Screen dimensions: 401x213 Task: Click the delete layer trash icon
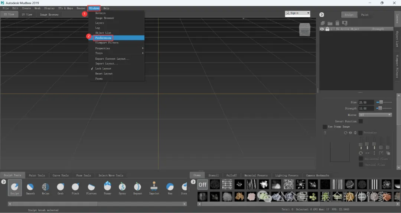pos(337,23)
